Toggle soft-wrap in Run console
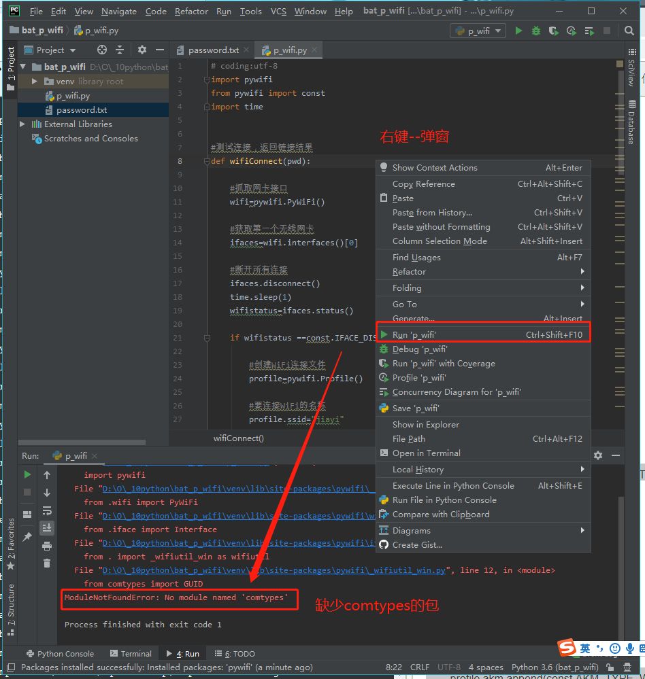The width and height of the screenshot is (645, 679). tap(47, 510)
